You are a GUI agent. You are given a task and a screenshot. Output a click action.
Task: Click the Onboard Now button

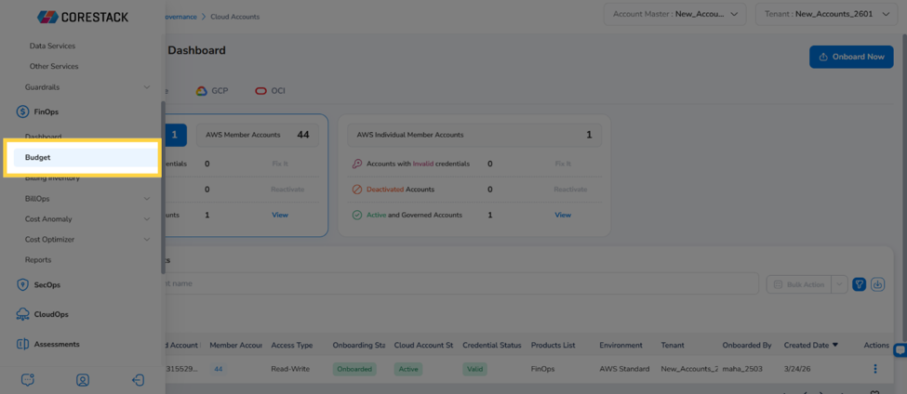click(x=851, y=57)
